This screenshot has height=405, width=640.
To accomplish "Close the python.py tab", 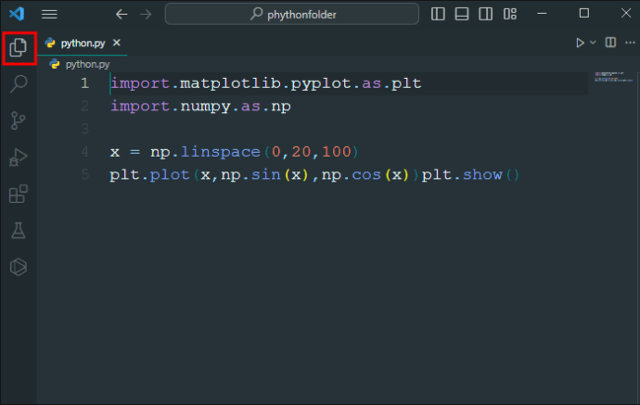I will [x=117, y=43].
